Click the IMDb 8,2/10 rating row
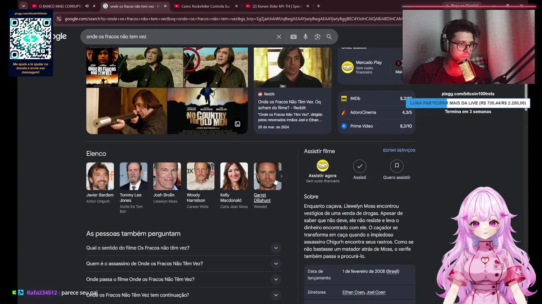 [x=376, y=98]
